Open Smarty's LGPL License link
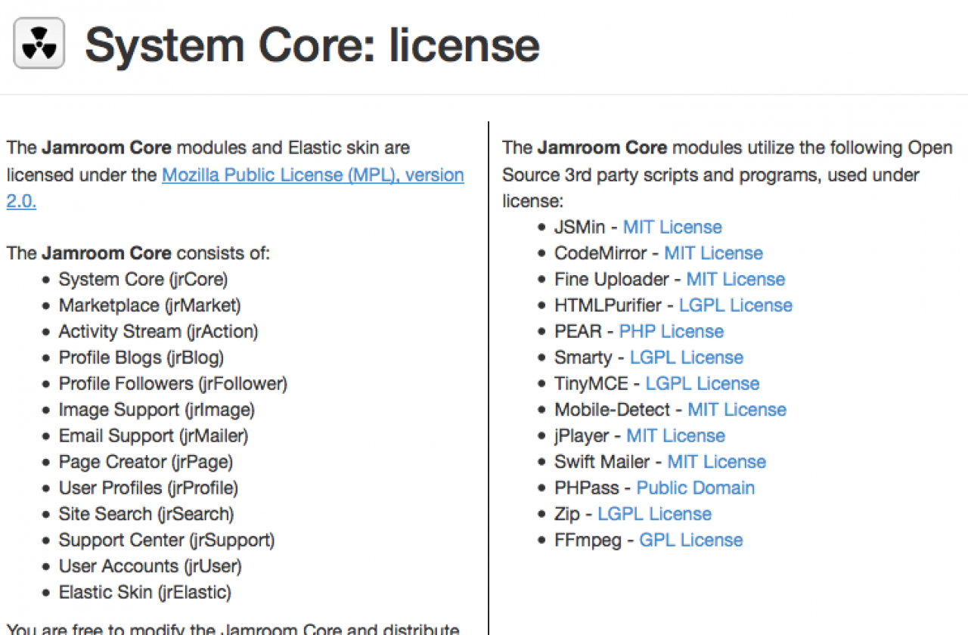The width and height of the screenshot is (968, 635). coord(686,358)
